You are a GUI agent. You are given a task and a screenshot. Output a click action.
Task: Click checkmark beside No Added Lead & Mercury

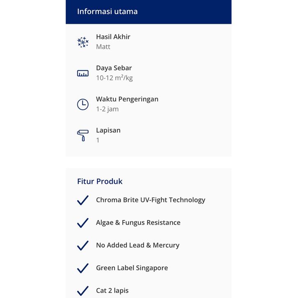83,245
